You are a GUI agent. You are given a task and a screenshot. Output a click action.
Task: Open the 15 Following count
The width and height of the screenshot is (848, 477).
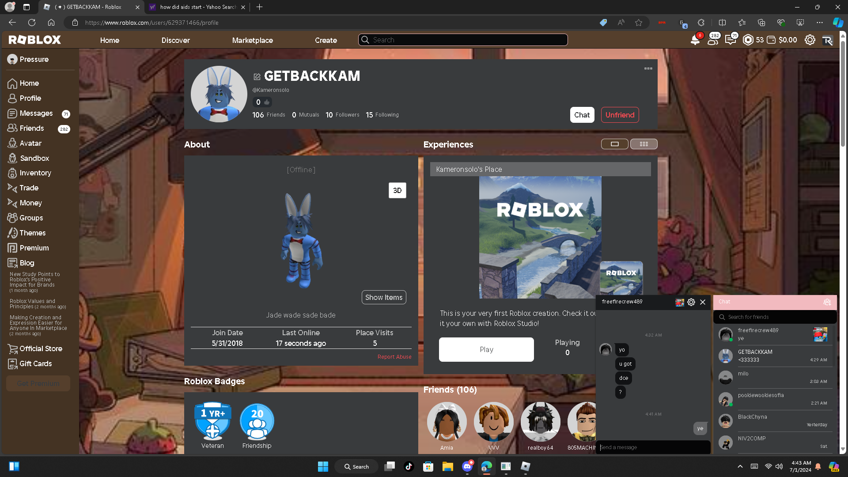(x=382, y=115)
